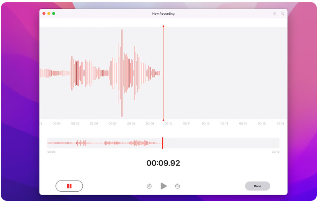Screen dimensions: 318x202
Task: Click the 00:09.92 elapsed time display
Action: (x=163, y=163)
